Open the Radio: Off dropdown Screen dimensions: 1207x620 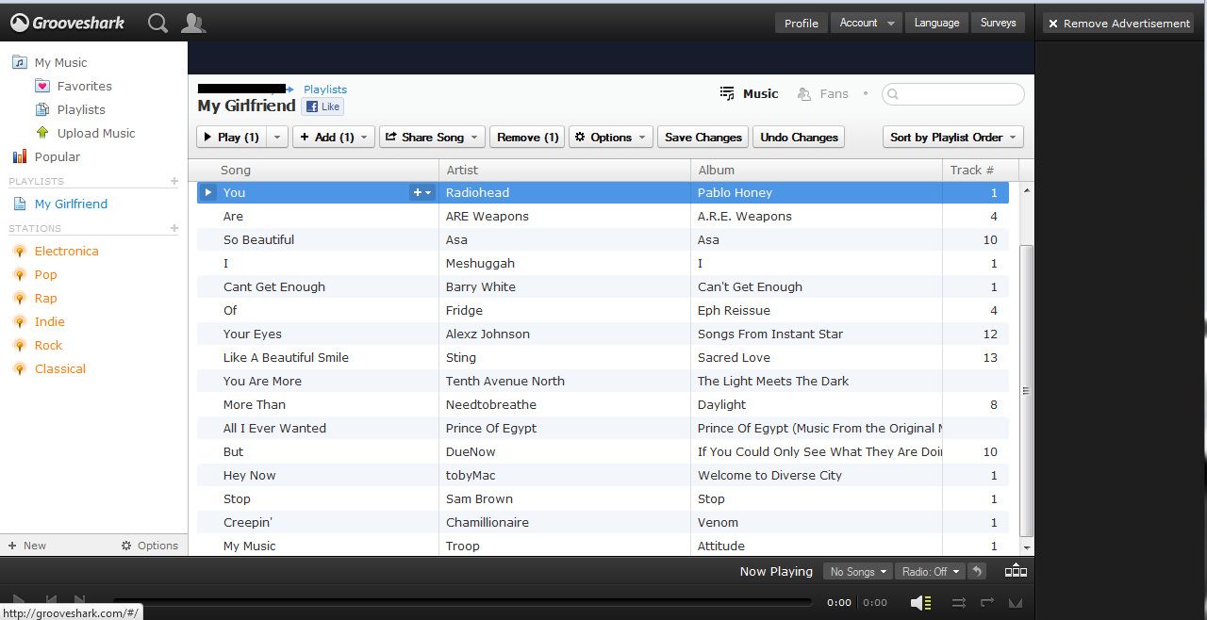point(930,571)
